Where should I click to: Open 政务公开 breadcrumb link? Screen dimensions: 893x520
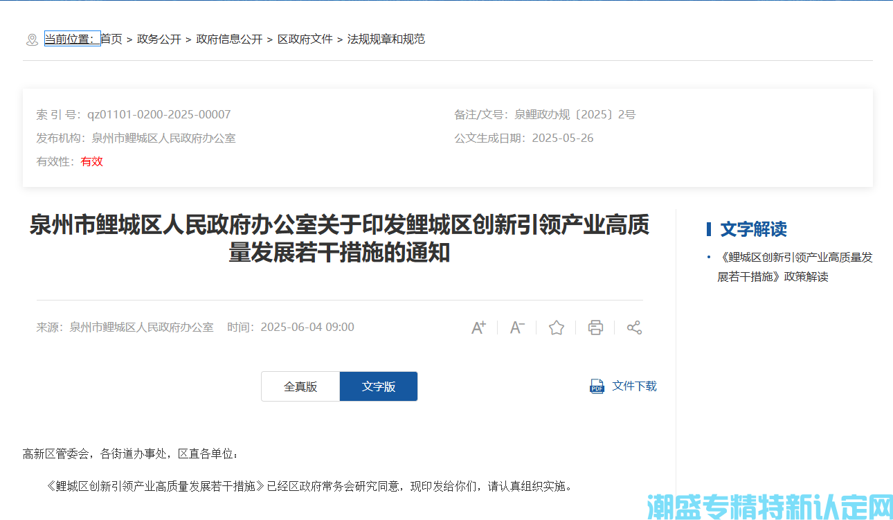(x=159, y=39)
